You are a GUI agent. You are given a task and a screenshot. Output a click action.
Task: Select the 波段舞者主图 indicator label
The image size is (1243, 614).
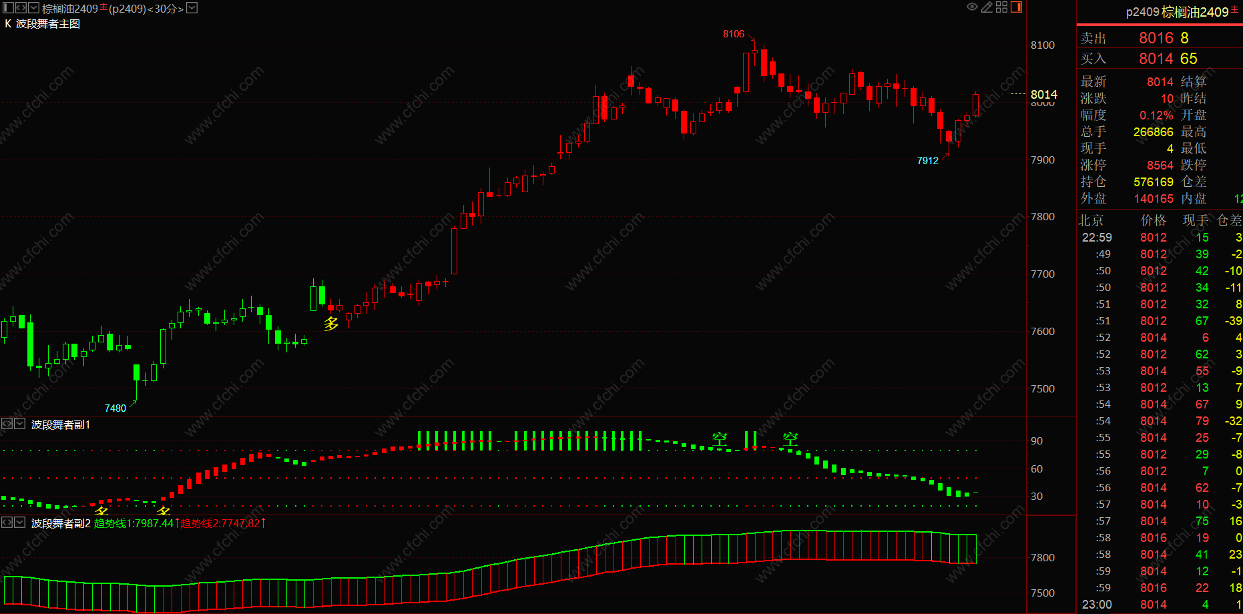tap(48, 24)
